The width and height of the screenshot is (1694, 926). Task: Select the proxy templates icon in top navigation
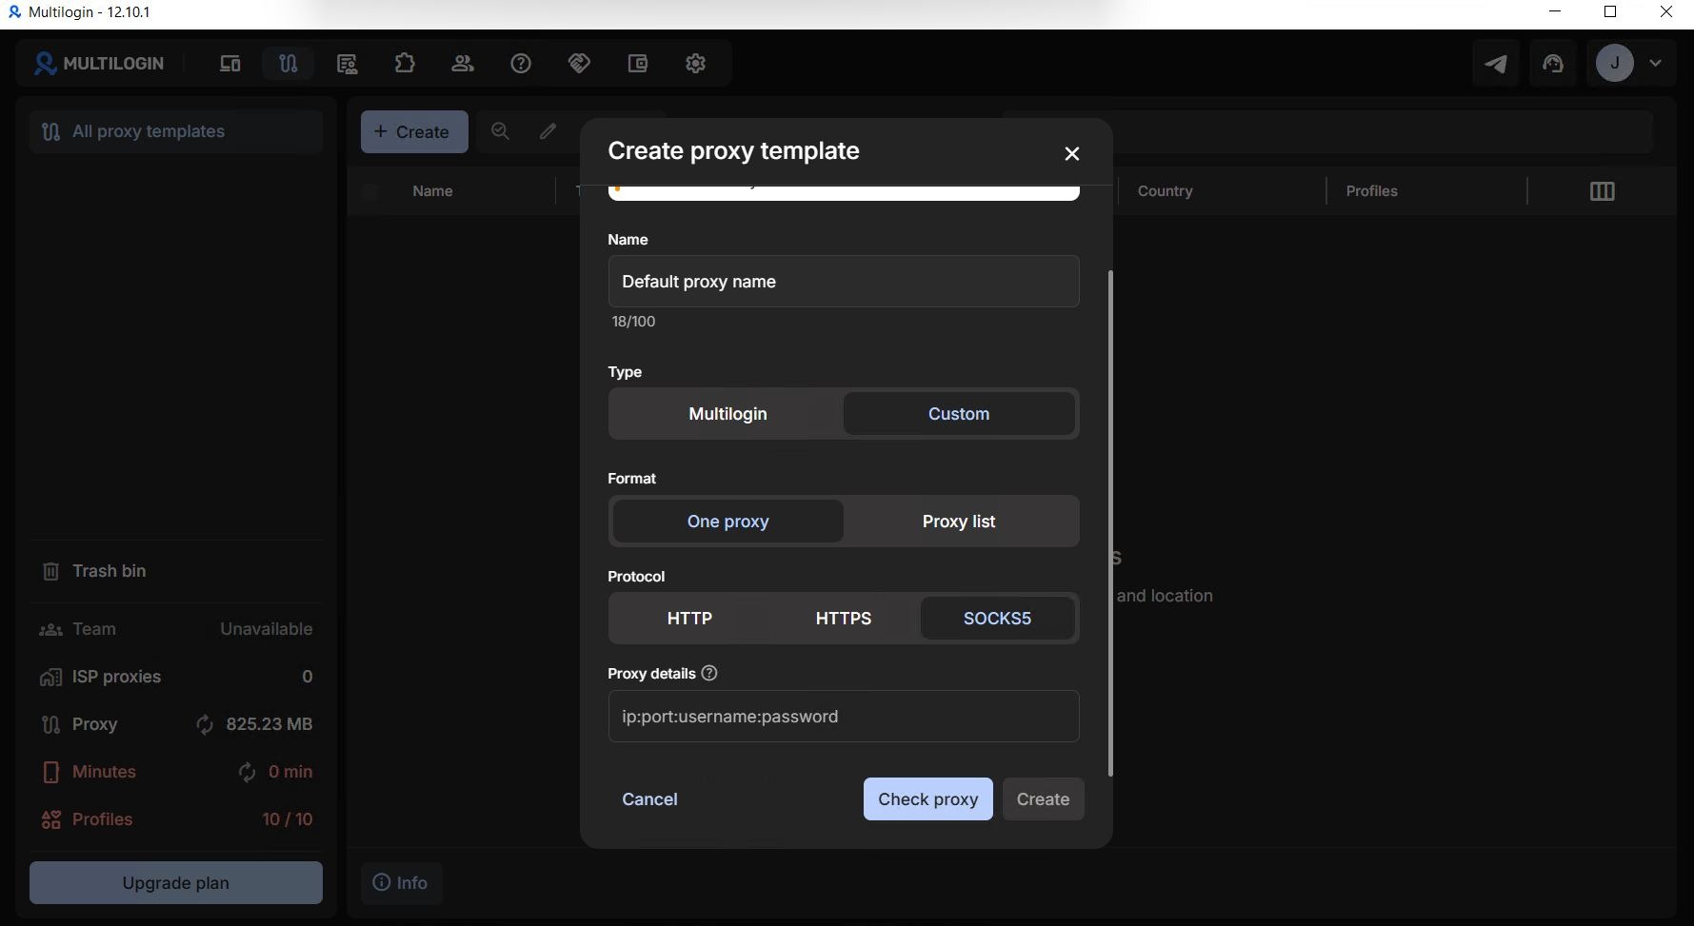(x=289, y=64)
